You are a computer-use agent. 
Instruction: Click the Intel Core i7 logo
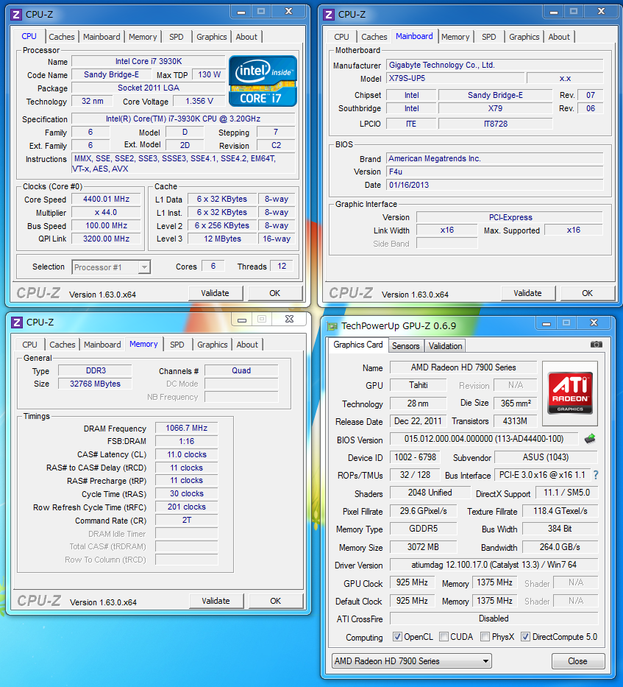coord(263,81)
